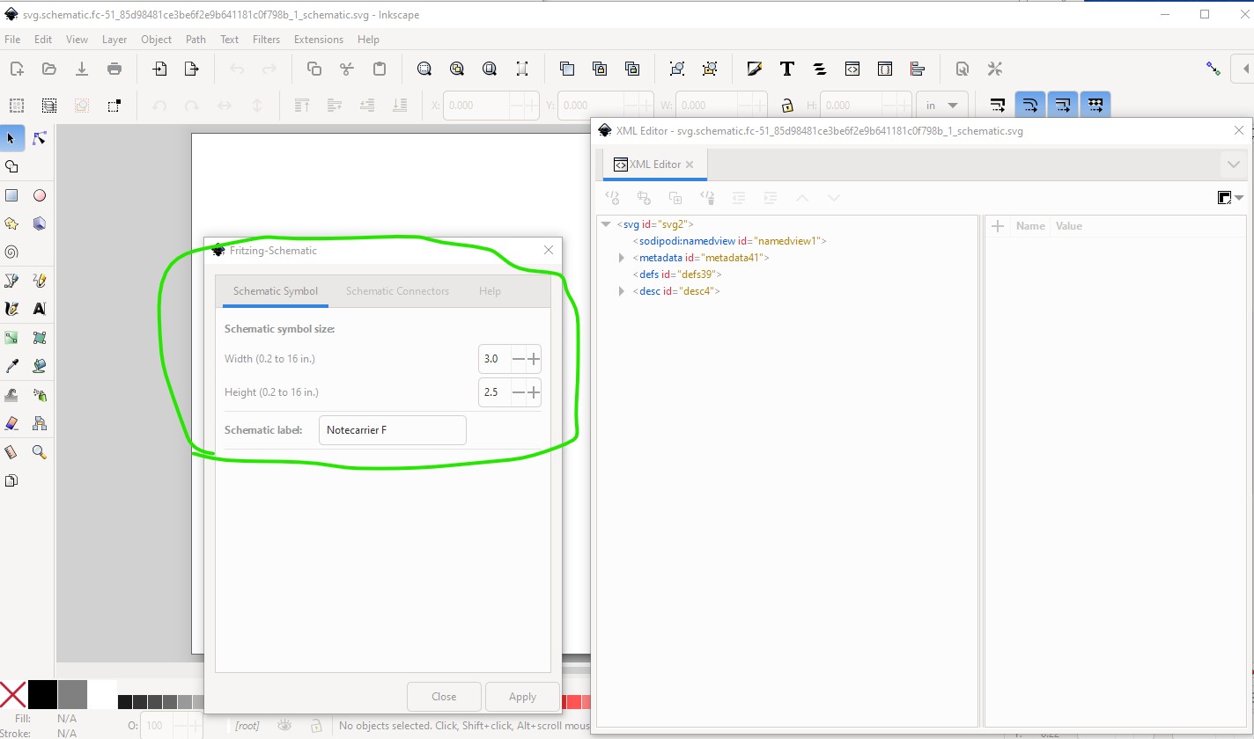Select the Text tool in the toolbox
Image resolution: width=1254 pixels, height=739 pixels.
coord(39,309)
